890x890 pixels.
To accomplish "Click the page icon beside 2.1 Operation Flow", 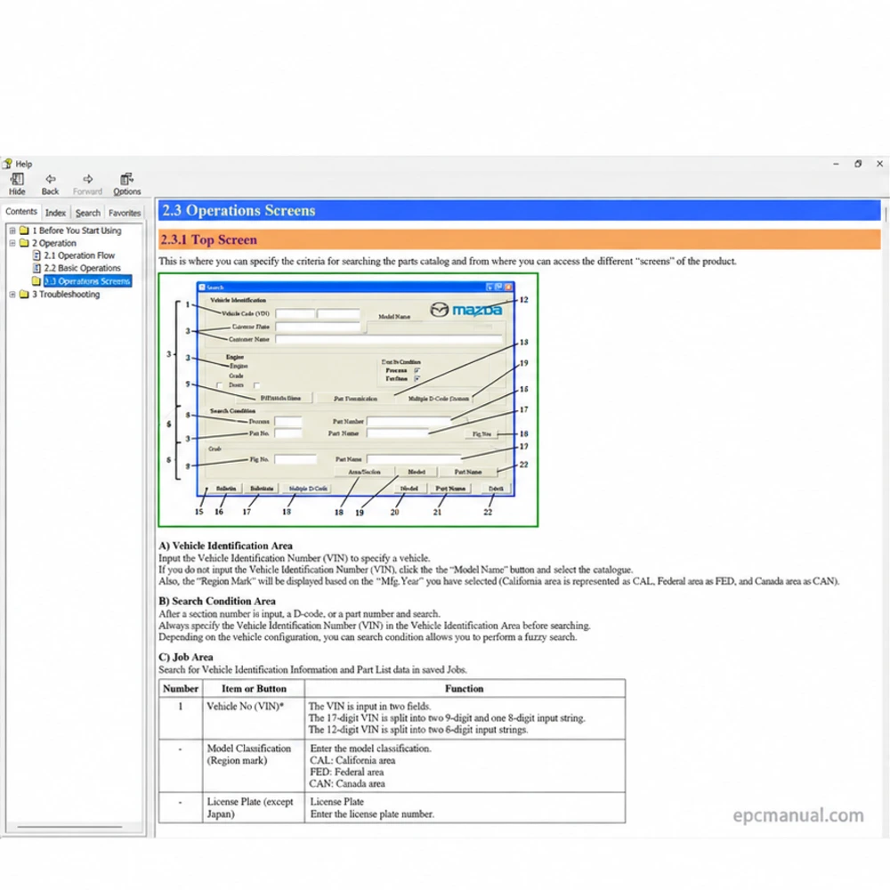I will (x=36, y=255).
